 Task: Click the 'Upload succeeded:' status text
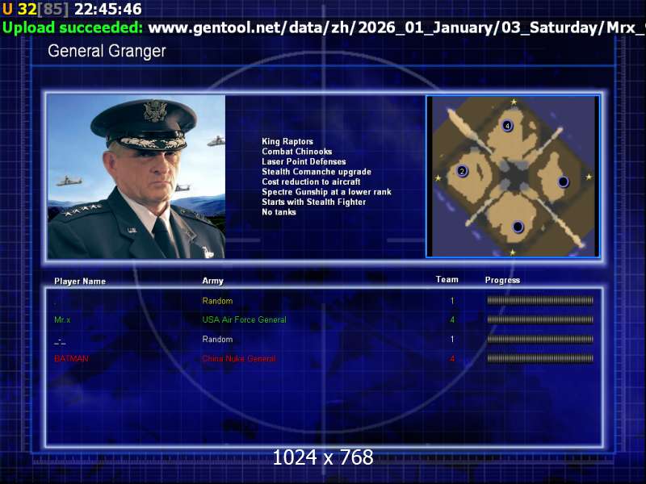73,27
